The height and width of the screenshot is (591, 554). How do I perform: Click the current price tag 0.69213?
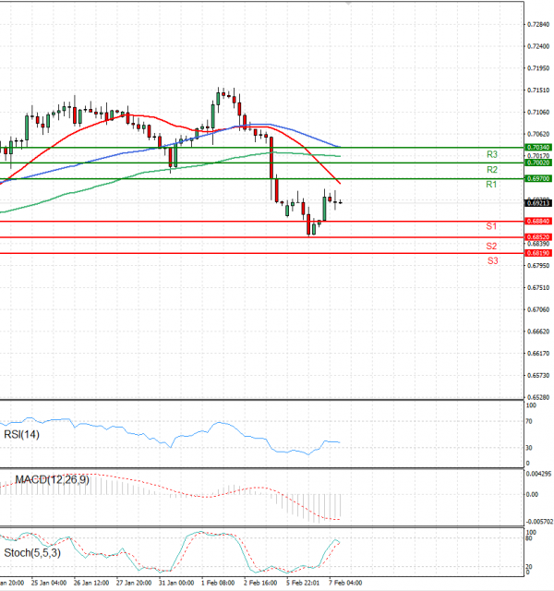tap(537, 202)
